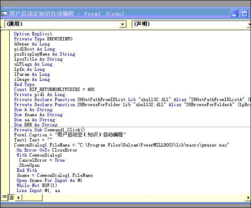Screen dimensions: 251x208
Task: Click the Dim A As String line
Action: pyautogui.click(x=33, y=110)
